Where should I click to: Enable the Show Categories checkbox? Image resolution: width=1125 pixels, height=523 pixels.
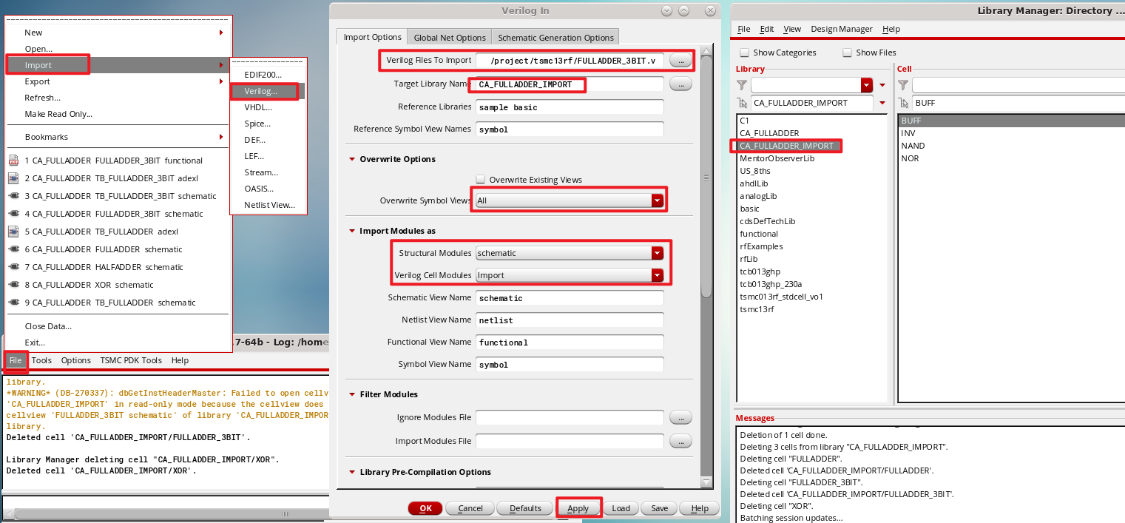(x=744, y=52)
